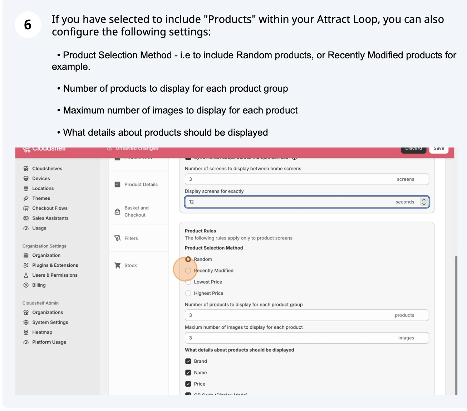The height and width of the screenshot is (411, 467).
Task: Click the Filters icon
Action: 117,238
